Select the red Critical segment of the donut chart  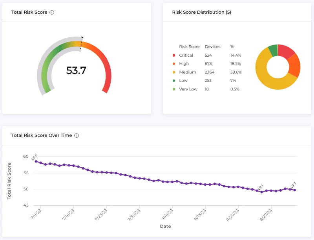click(286, 52)
